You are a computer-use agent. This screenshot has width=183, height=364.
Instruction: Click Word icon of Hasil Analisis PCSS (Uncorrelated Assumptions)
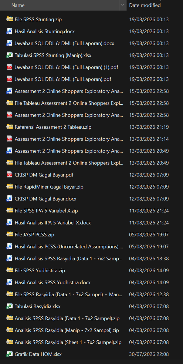pyautogui.click(x=9, y=247)
